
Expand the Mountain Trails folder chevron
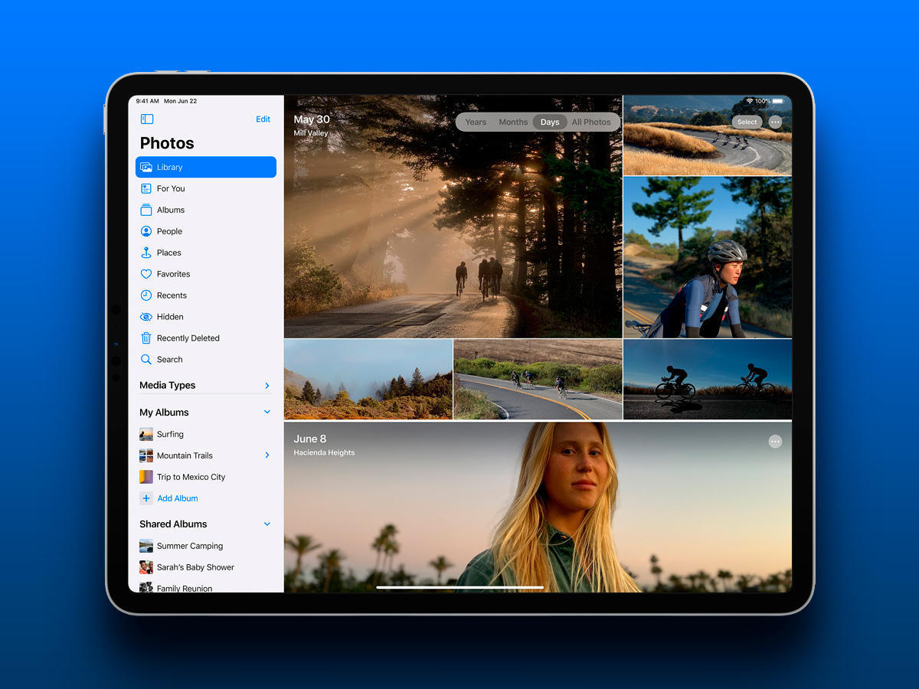pyautogui.click(x=267, y=456)
